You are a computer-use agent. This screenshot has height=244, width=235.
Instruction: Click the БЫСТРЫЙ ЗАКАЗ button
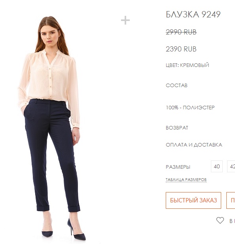193,200
